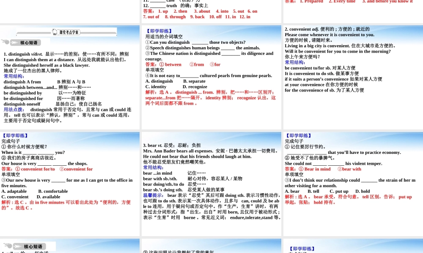This screenshot has width=423, height=253.
Task: Click the phrase 'bear ...in mind'
Action: point(157,173)
